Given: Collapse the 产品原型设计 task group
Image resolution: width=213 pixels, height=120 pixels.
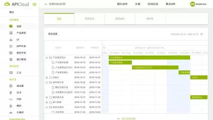Looking at the screenshot, I should 47,58.
